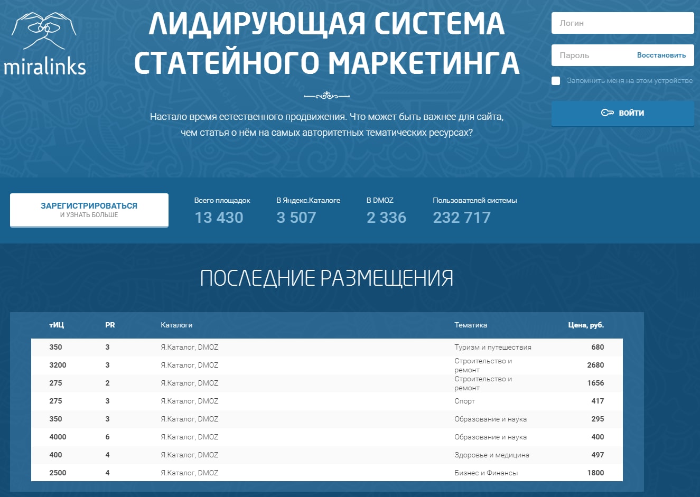Click the main headline ЛИДИРУЮЩАЯ СИСТЕМА
This screenshot has width=700, height=497.
326,24
